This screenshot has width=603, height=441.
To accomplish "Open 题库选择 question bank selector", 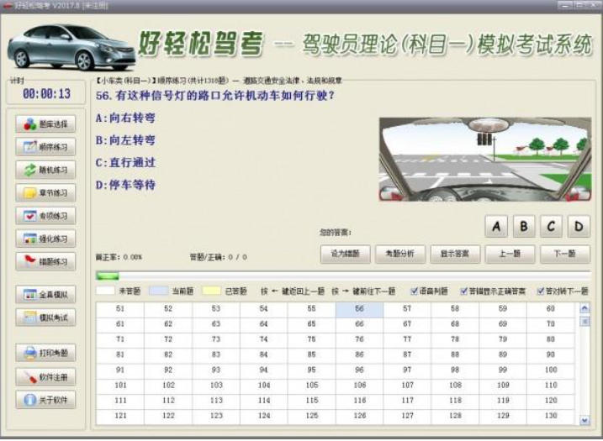I will pyautogui.click(x=45, y=123).
